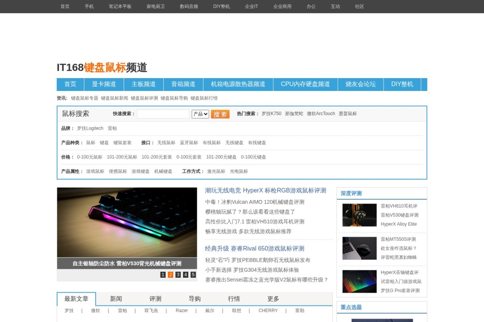The width and height of the screenshot is (484, 322).
Task: Show slide 4 of the carousel
Action: 186,275
